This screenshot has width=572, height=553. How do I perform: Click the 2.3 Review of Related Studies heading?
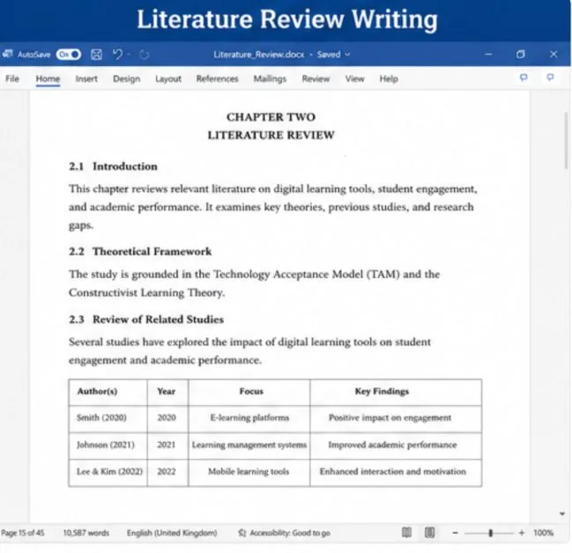(146, 320)
